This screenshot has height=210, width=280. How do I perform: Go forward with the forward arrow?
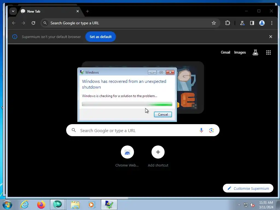click(x=24, y=23)
